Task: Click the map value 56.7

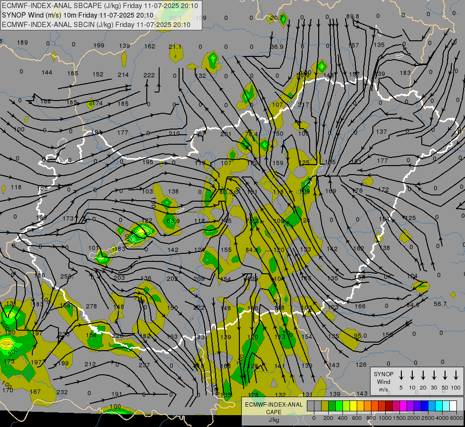Action: point(440,304)
